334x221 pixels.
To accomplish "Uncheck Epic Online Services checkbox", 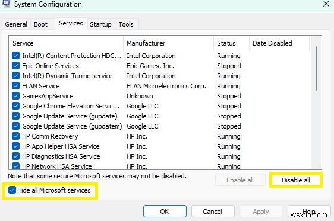I will tap(16, 66).
